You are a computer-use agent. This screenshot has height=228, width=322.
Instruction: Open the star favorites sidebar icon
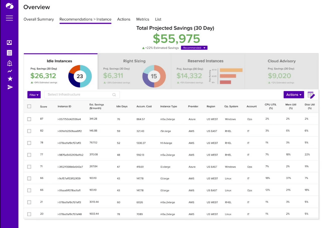(10, 79)
